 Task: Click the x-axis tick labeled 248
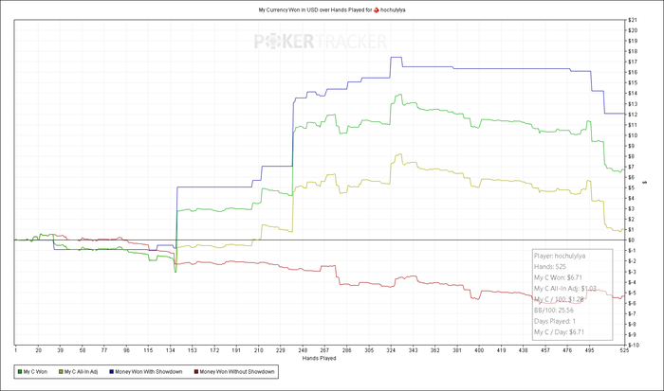(303, 350)
